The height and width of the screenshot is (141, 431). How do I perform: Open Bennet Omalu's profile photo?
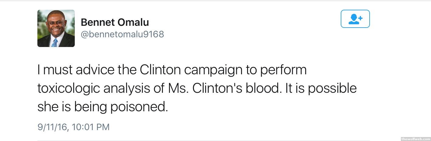click(56, 29)
